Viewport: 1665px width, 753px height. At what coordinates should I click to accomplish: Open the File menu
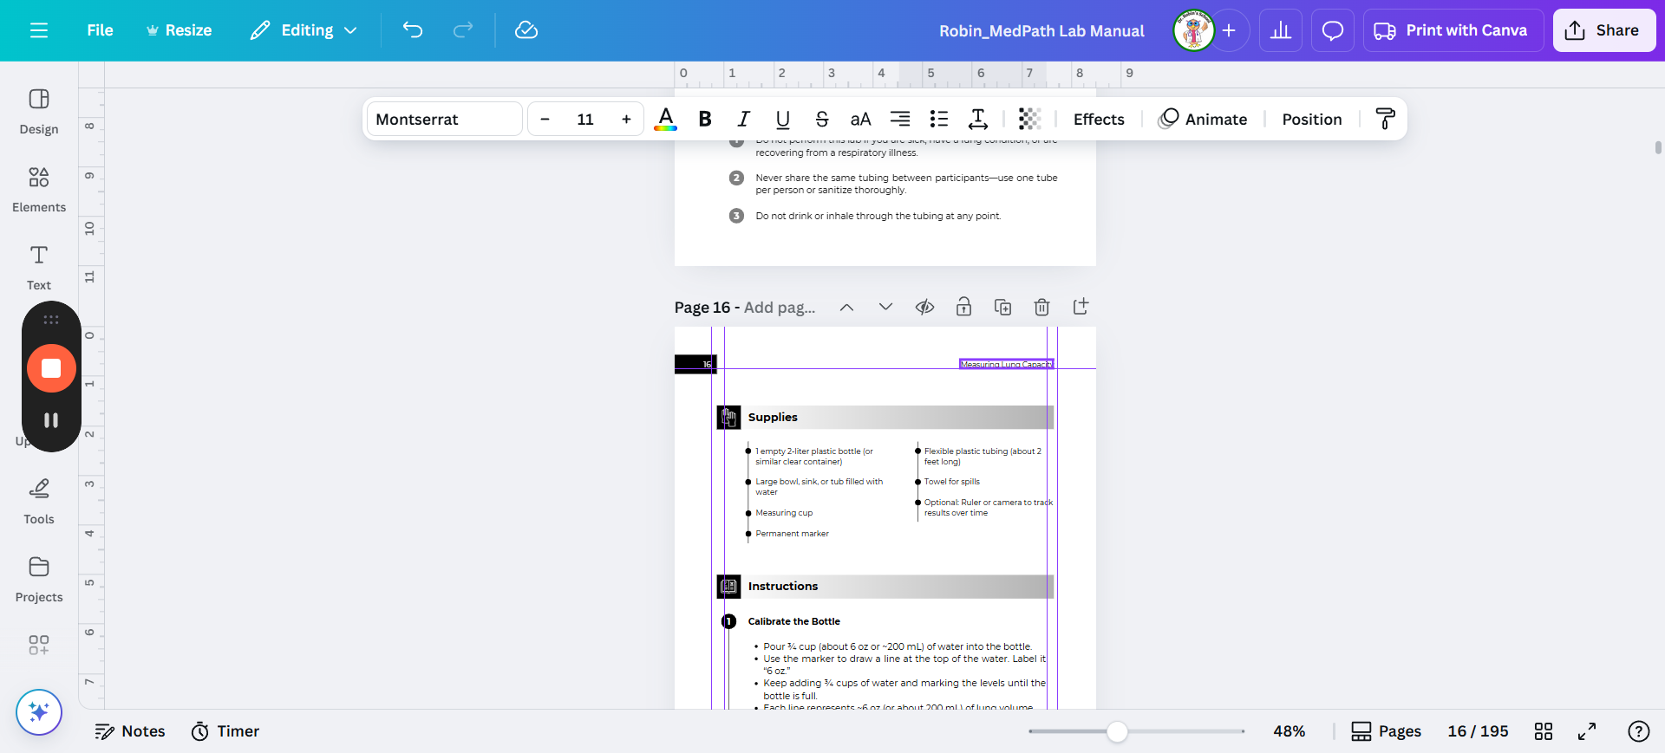tap(100, 30)
